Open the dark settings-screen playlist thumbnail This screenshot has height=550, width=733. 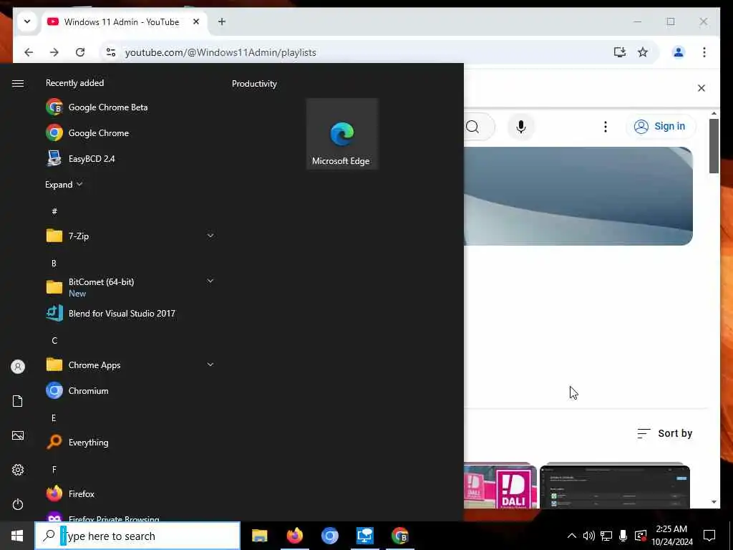[x=615, y=486]
